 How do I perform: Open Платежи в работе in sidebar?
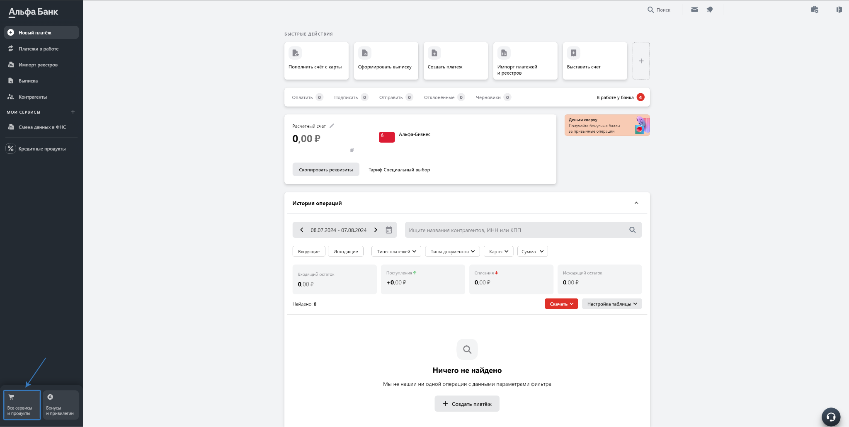(x=39, y=49)
